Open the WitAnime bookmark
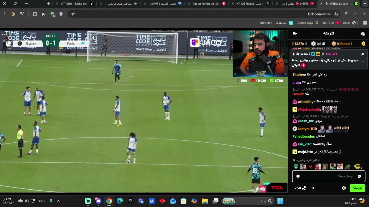This screenshot has width=369, height=207. (276, 23)
